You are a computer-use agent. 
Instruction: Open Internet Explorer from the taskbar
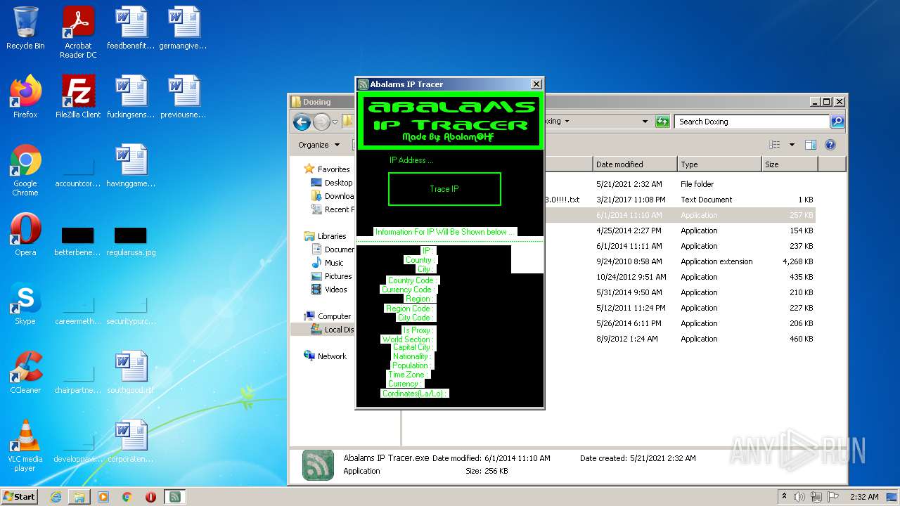coord(56,497)
